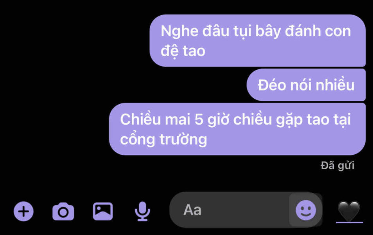Select the "Nghe đâu tụi bây đánh con đệ tao" message
This screenshot has width=373, height=235.
(x=258, y=40)
